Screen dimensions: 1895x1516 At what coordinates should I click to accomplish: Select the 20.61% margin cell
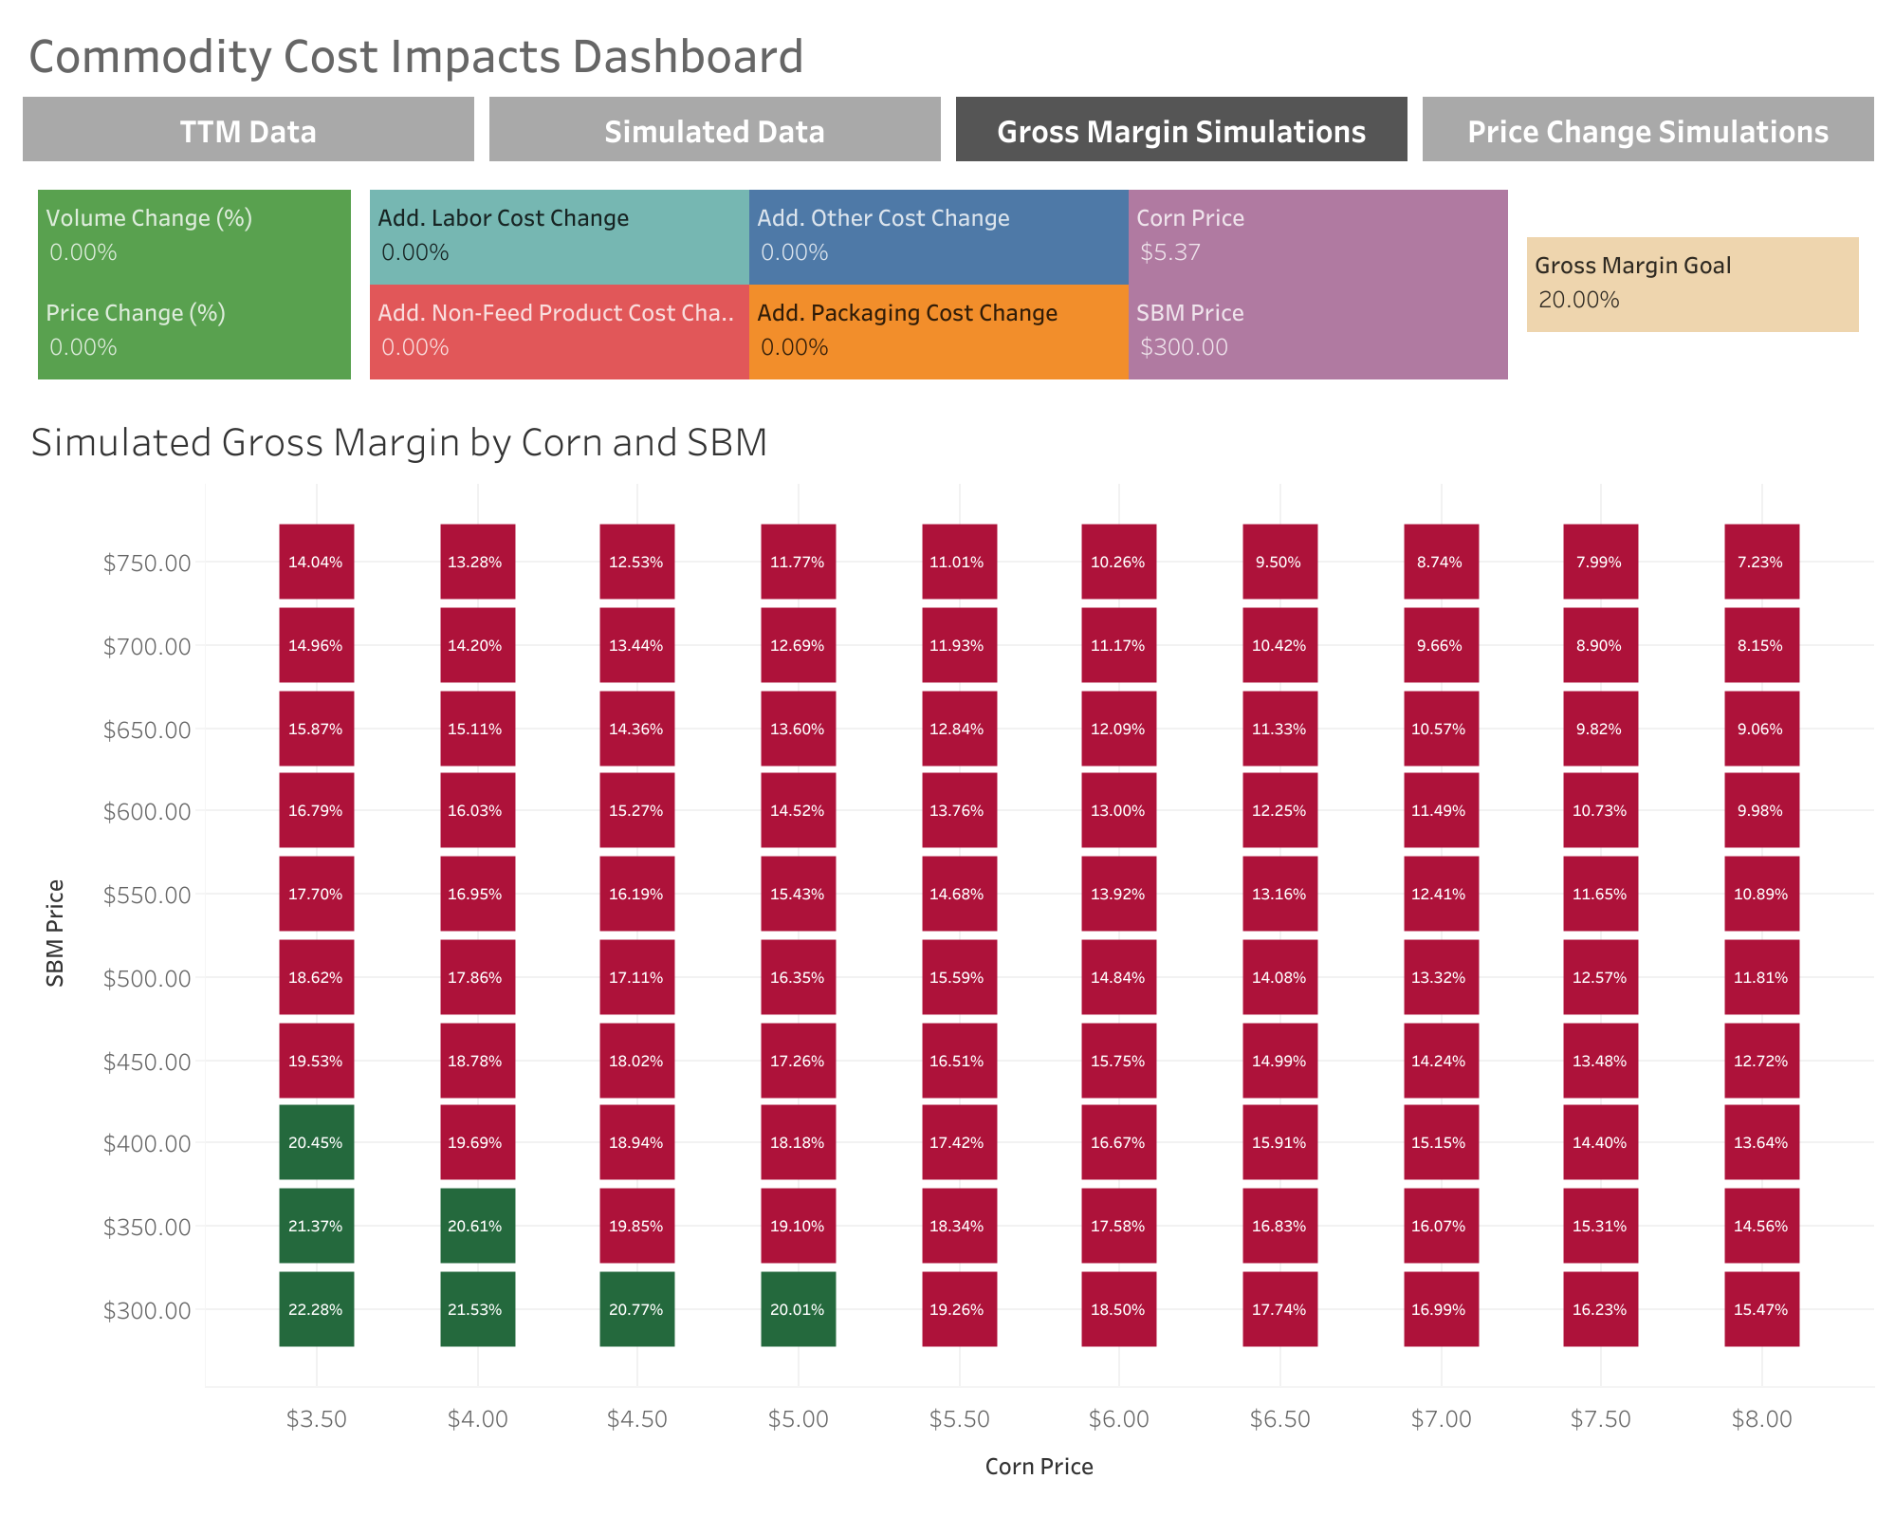point(478,1226)
